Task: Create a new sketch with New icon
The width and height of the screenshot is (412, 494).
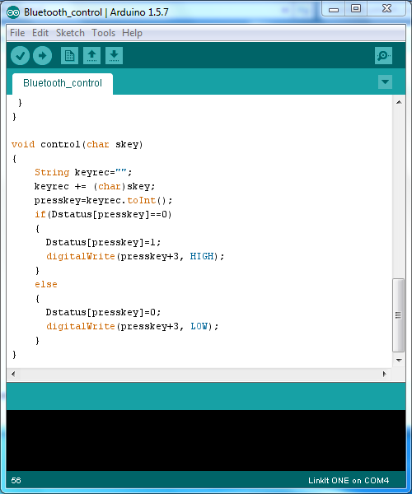Action: tap(69, 56)
